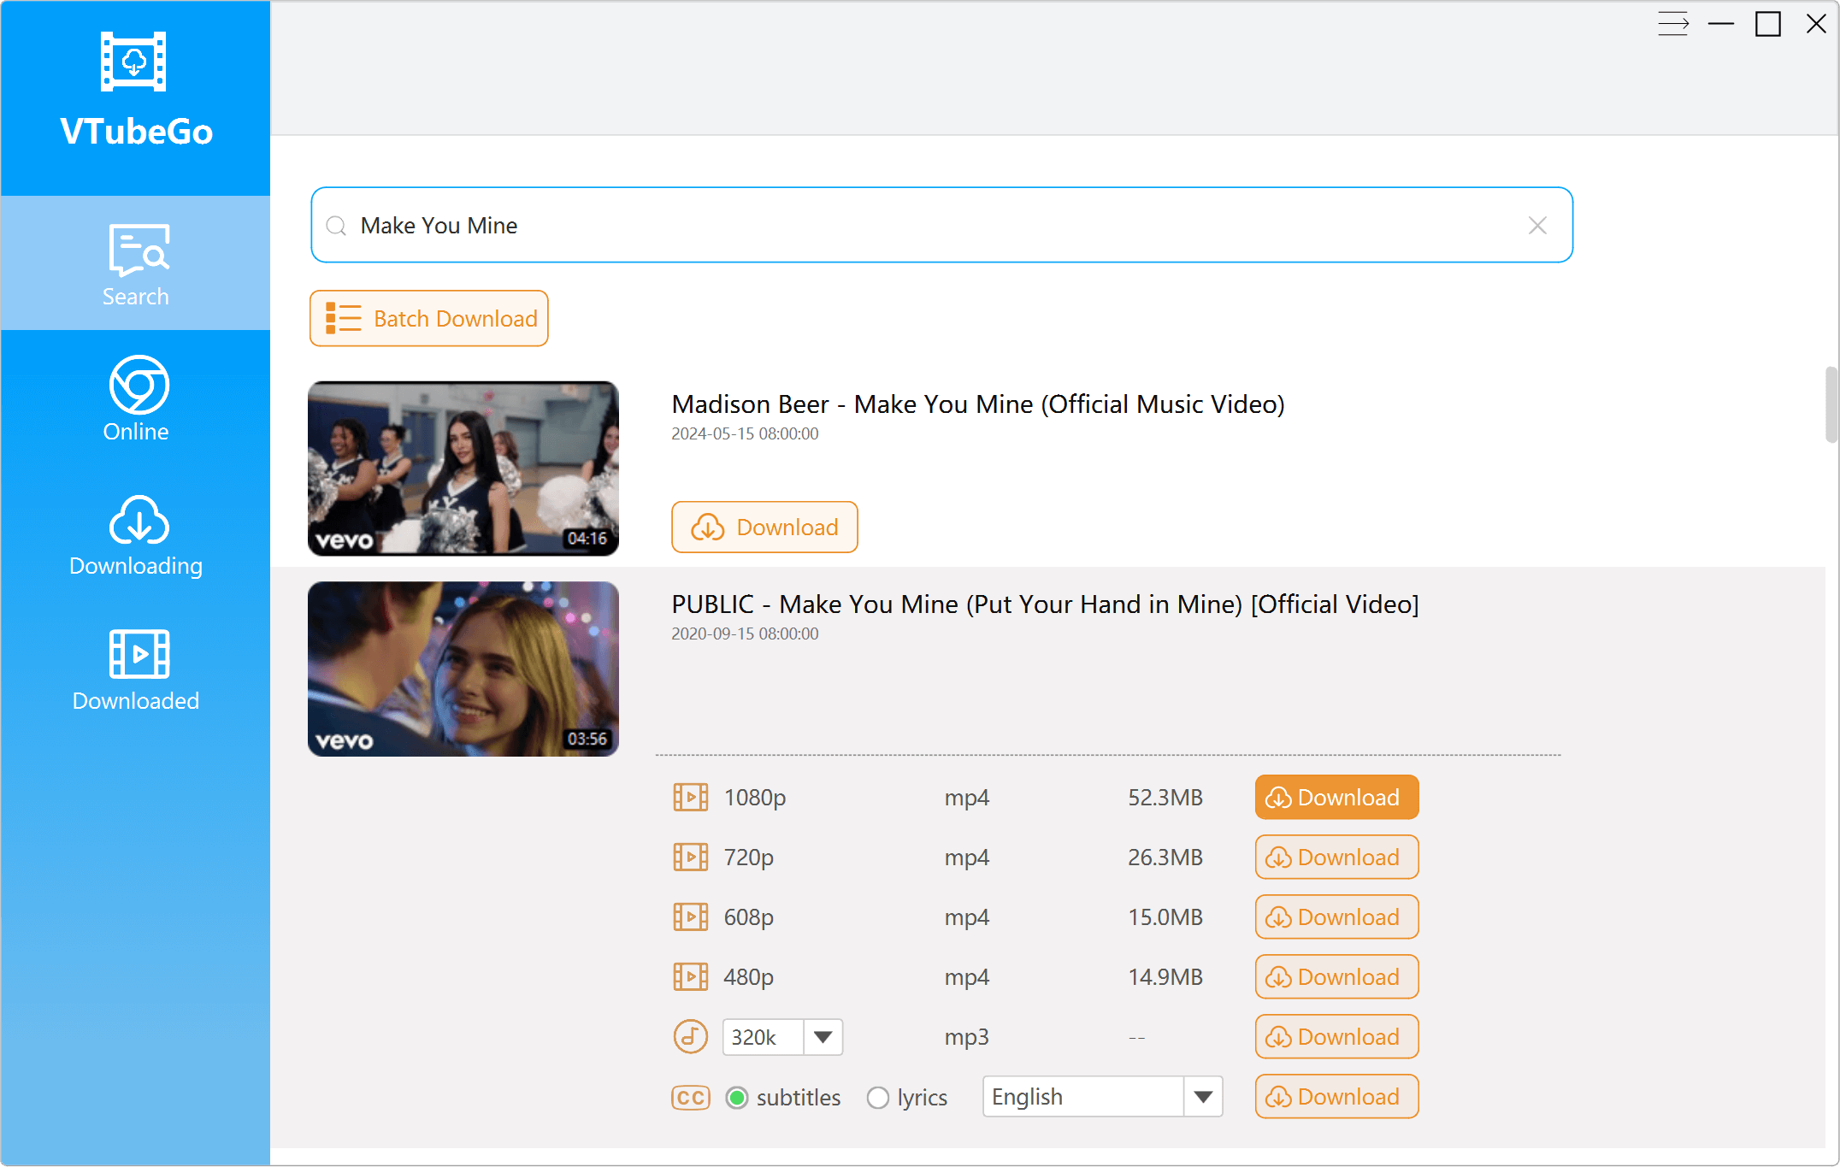This screenshot has width=1840, height=1167.
Task: Download the mp3 audio
Action: click(1336, 1037)
